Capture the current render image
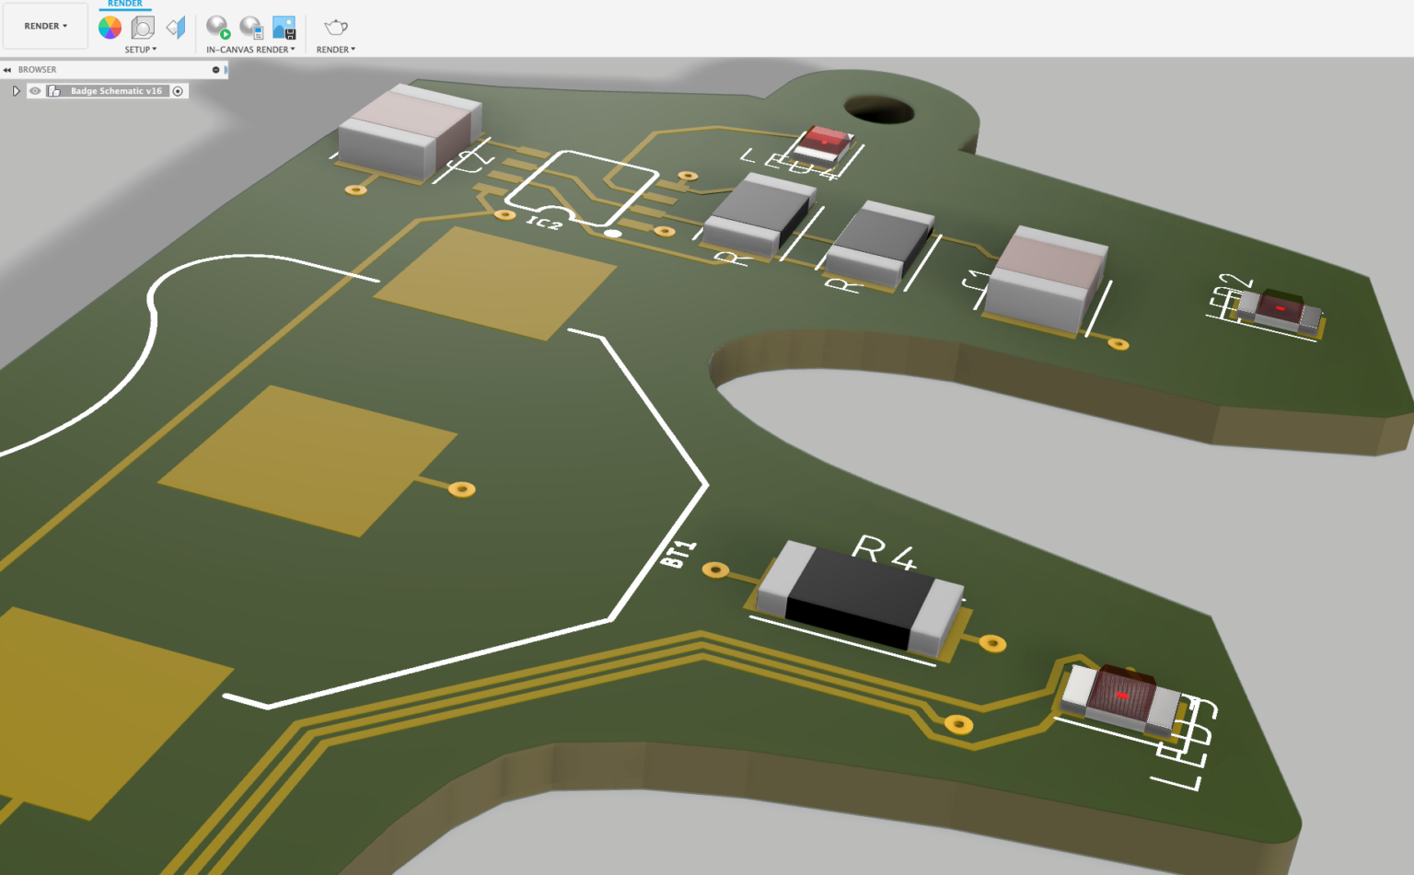Viewport: 1414px width, 875px height. coord(285,27)
